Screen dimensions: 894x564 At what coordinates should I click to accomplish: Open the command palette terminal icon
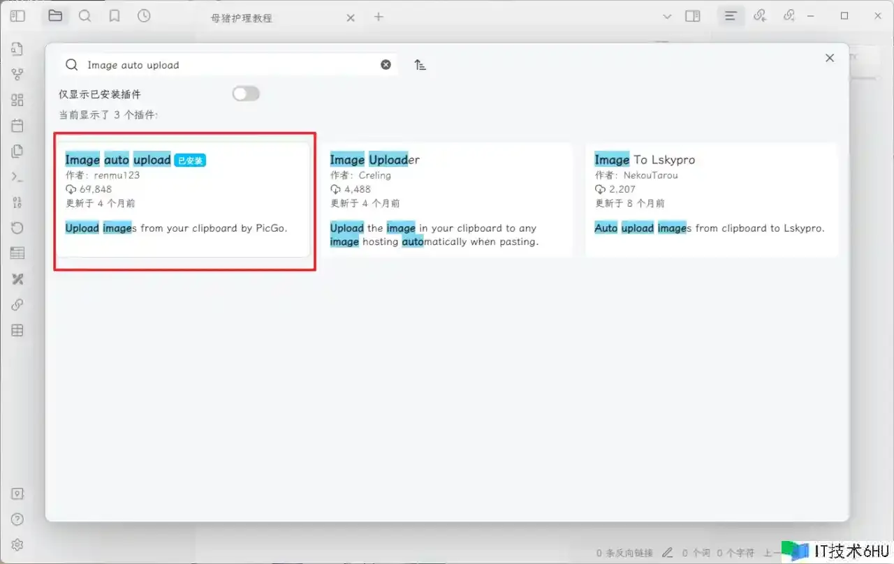click(x=17, y=177)
